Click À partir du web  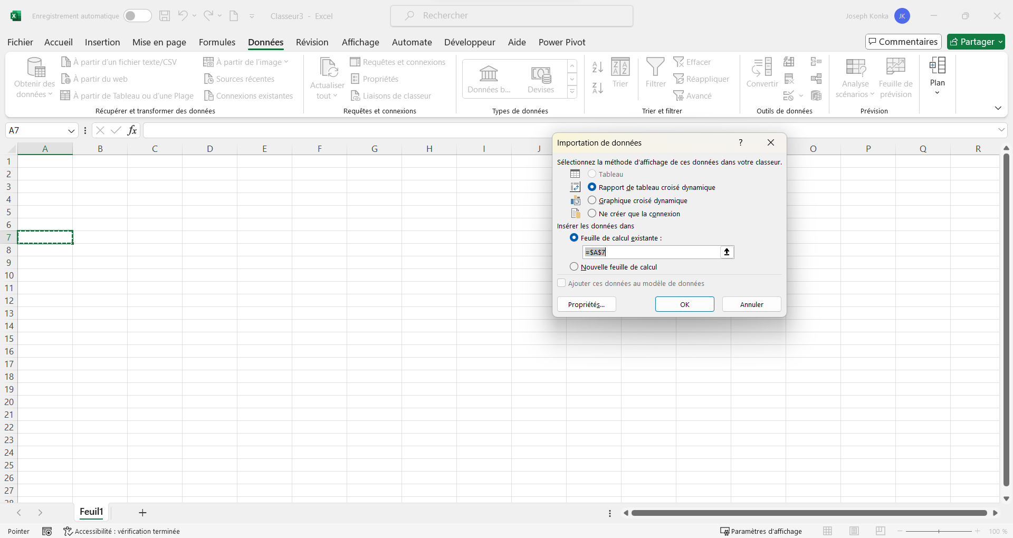click(x=95, y=79)
